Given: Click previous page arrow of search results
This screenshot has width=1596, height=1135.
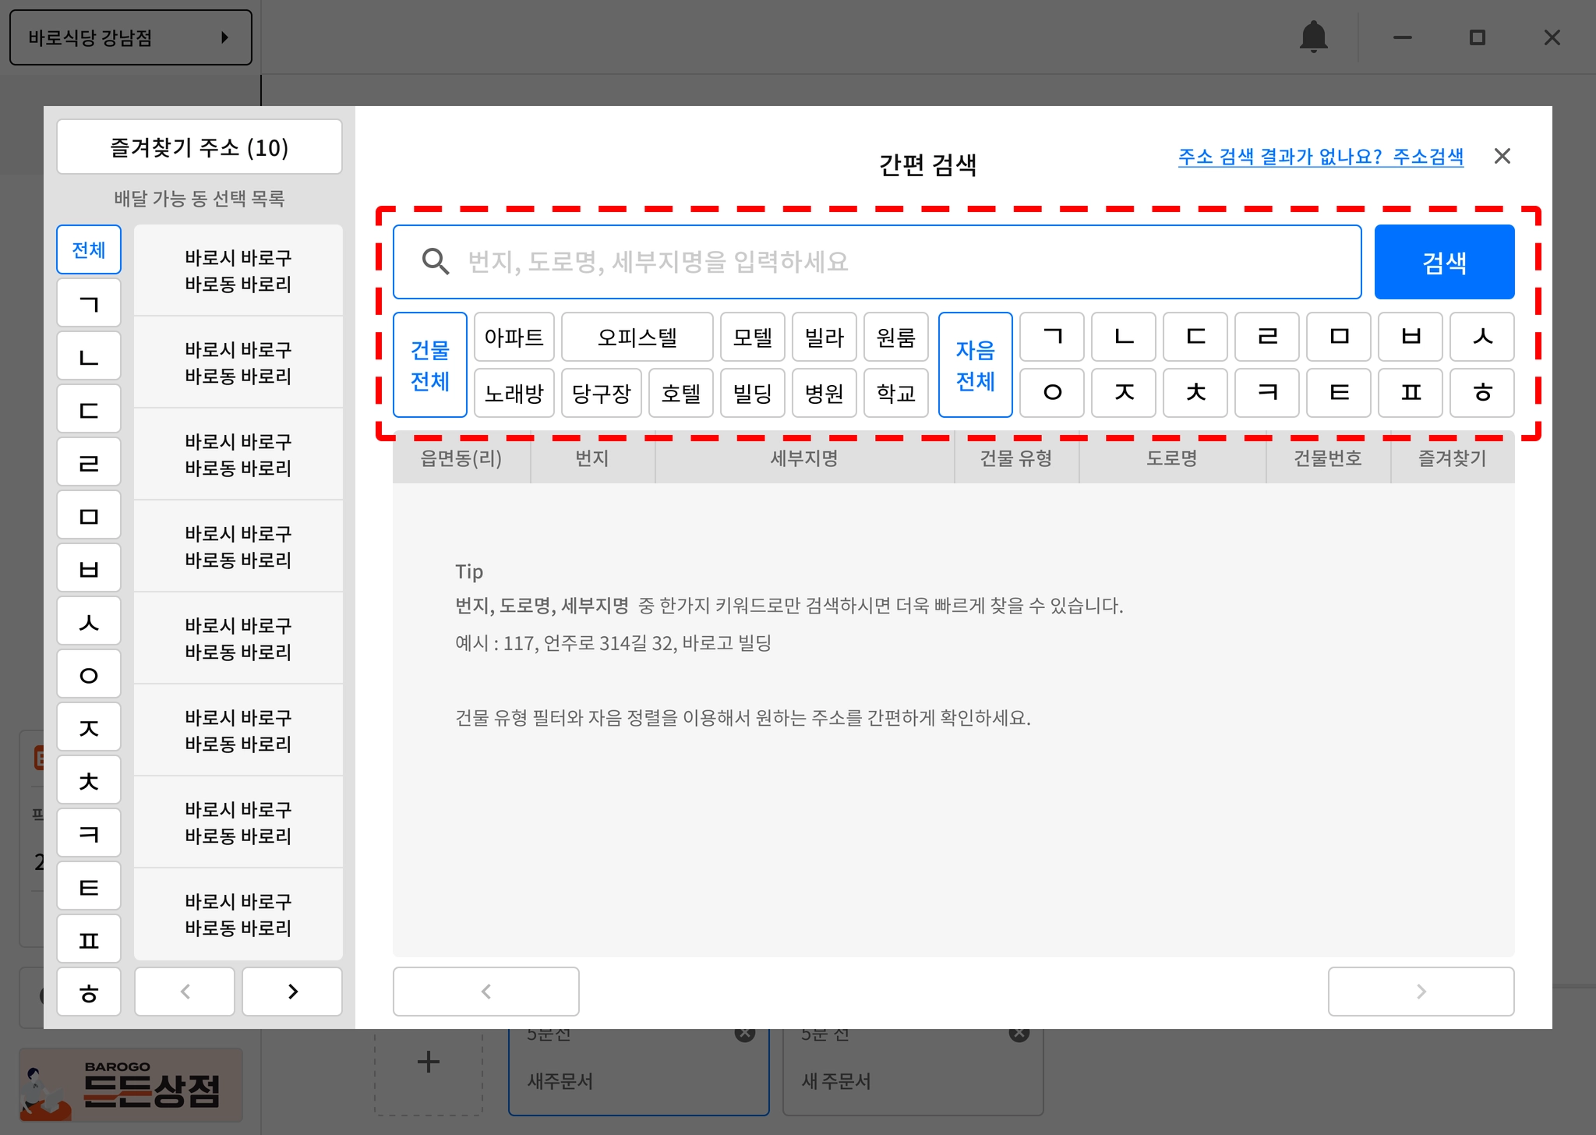Looking at the screenshot, I should (486, 991).
